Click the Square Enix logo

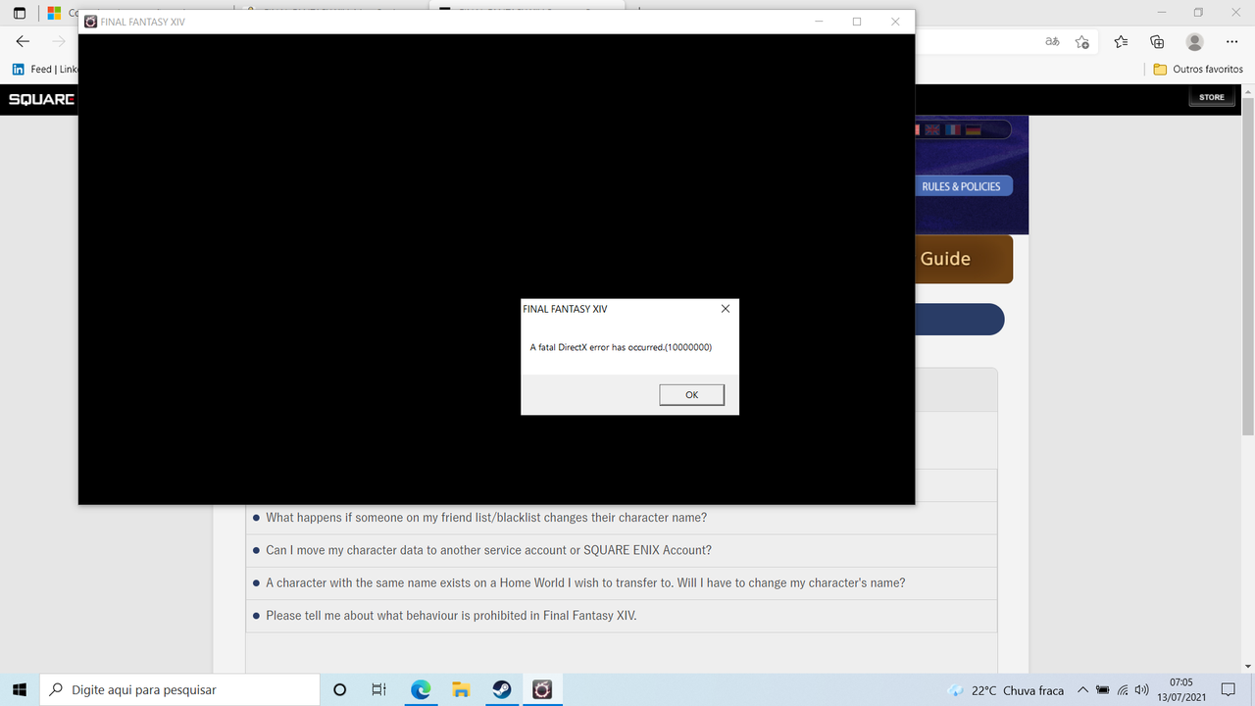(41, 99)
